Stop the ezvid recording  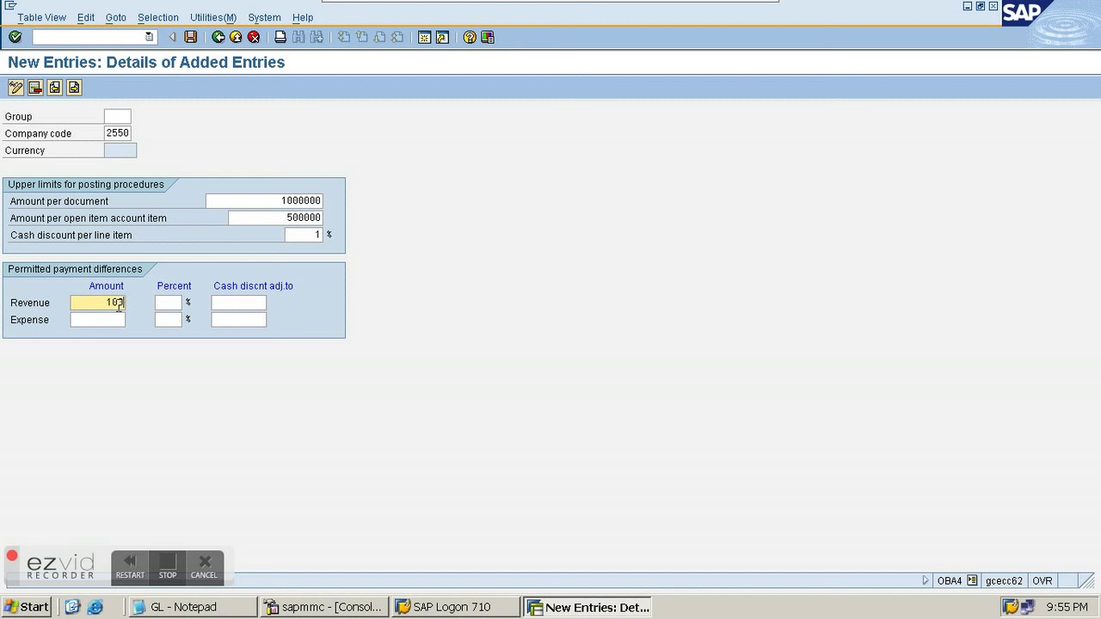(168, 567)
